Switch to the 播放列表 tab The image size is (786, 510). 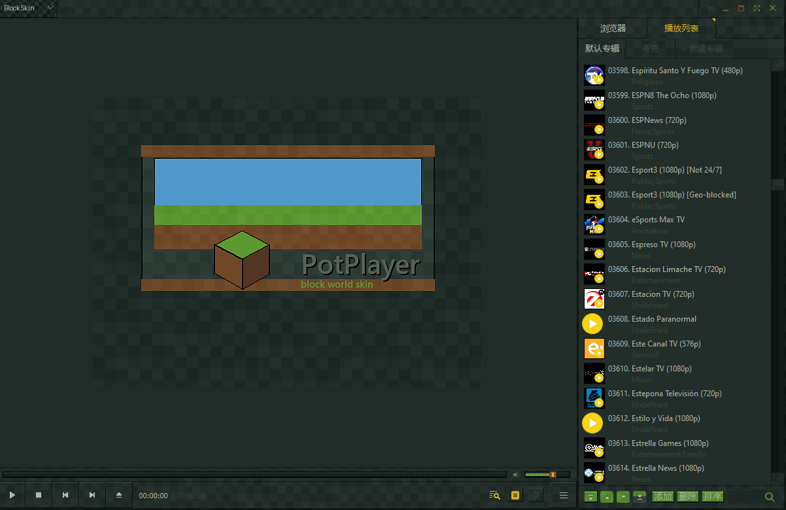tap(681, 29)
